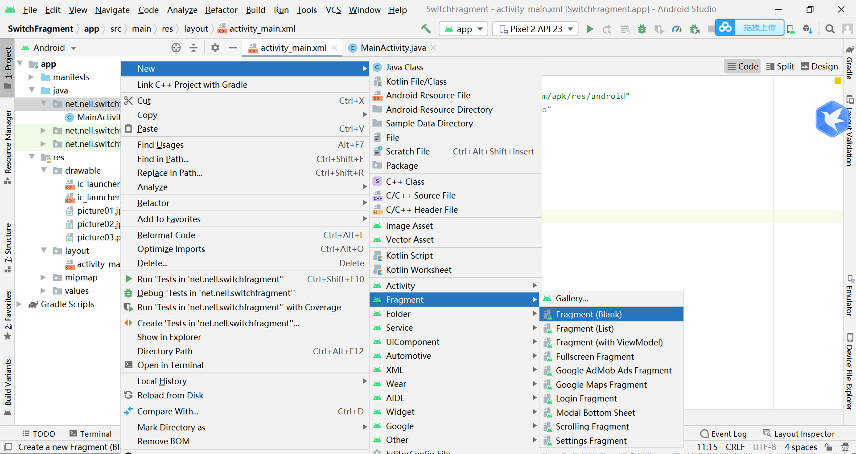
Task: Select Java Class in New menu
Action: (x=455, y=67)
